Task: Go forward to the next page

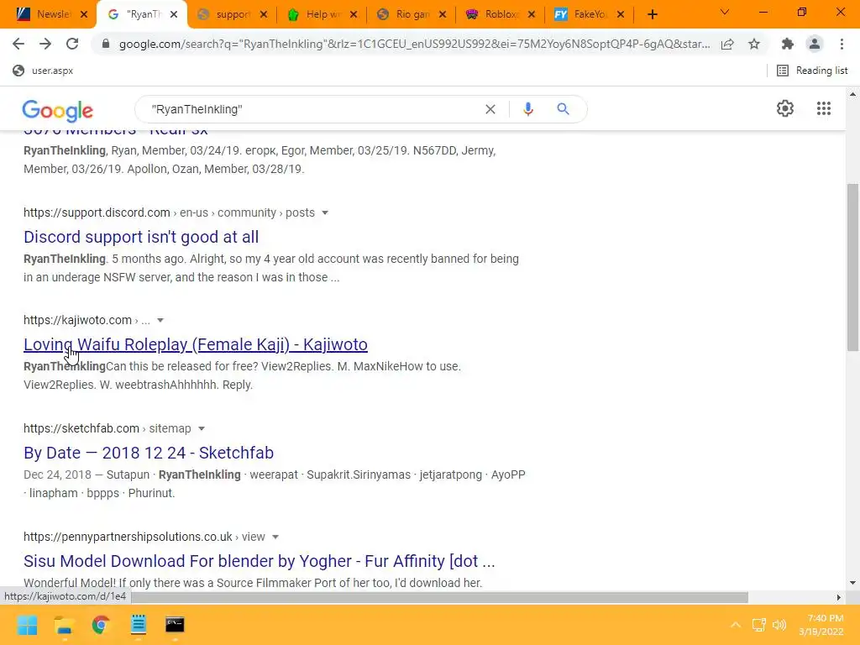Action: [45, 44]
